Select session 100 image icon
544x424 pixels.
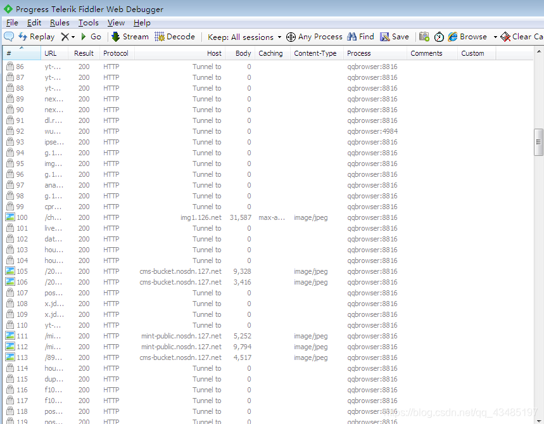tap(10, 217)
